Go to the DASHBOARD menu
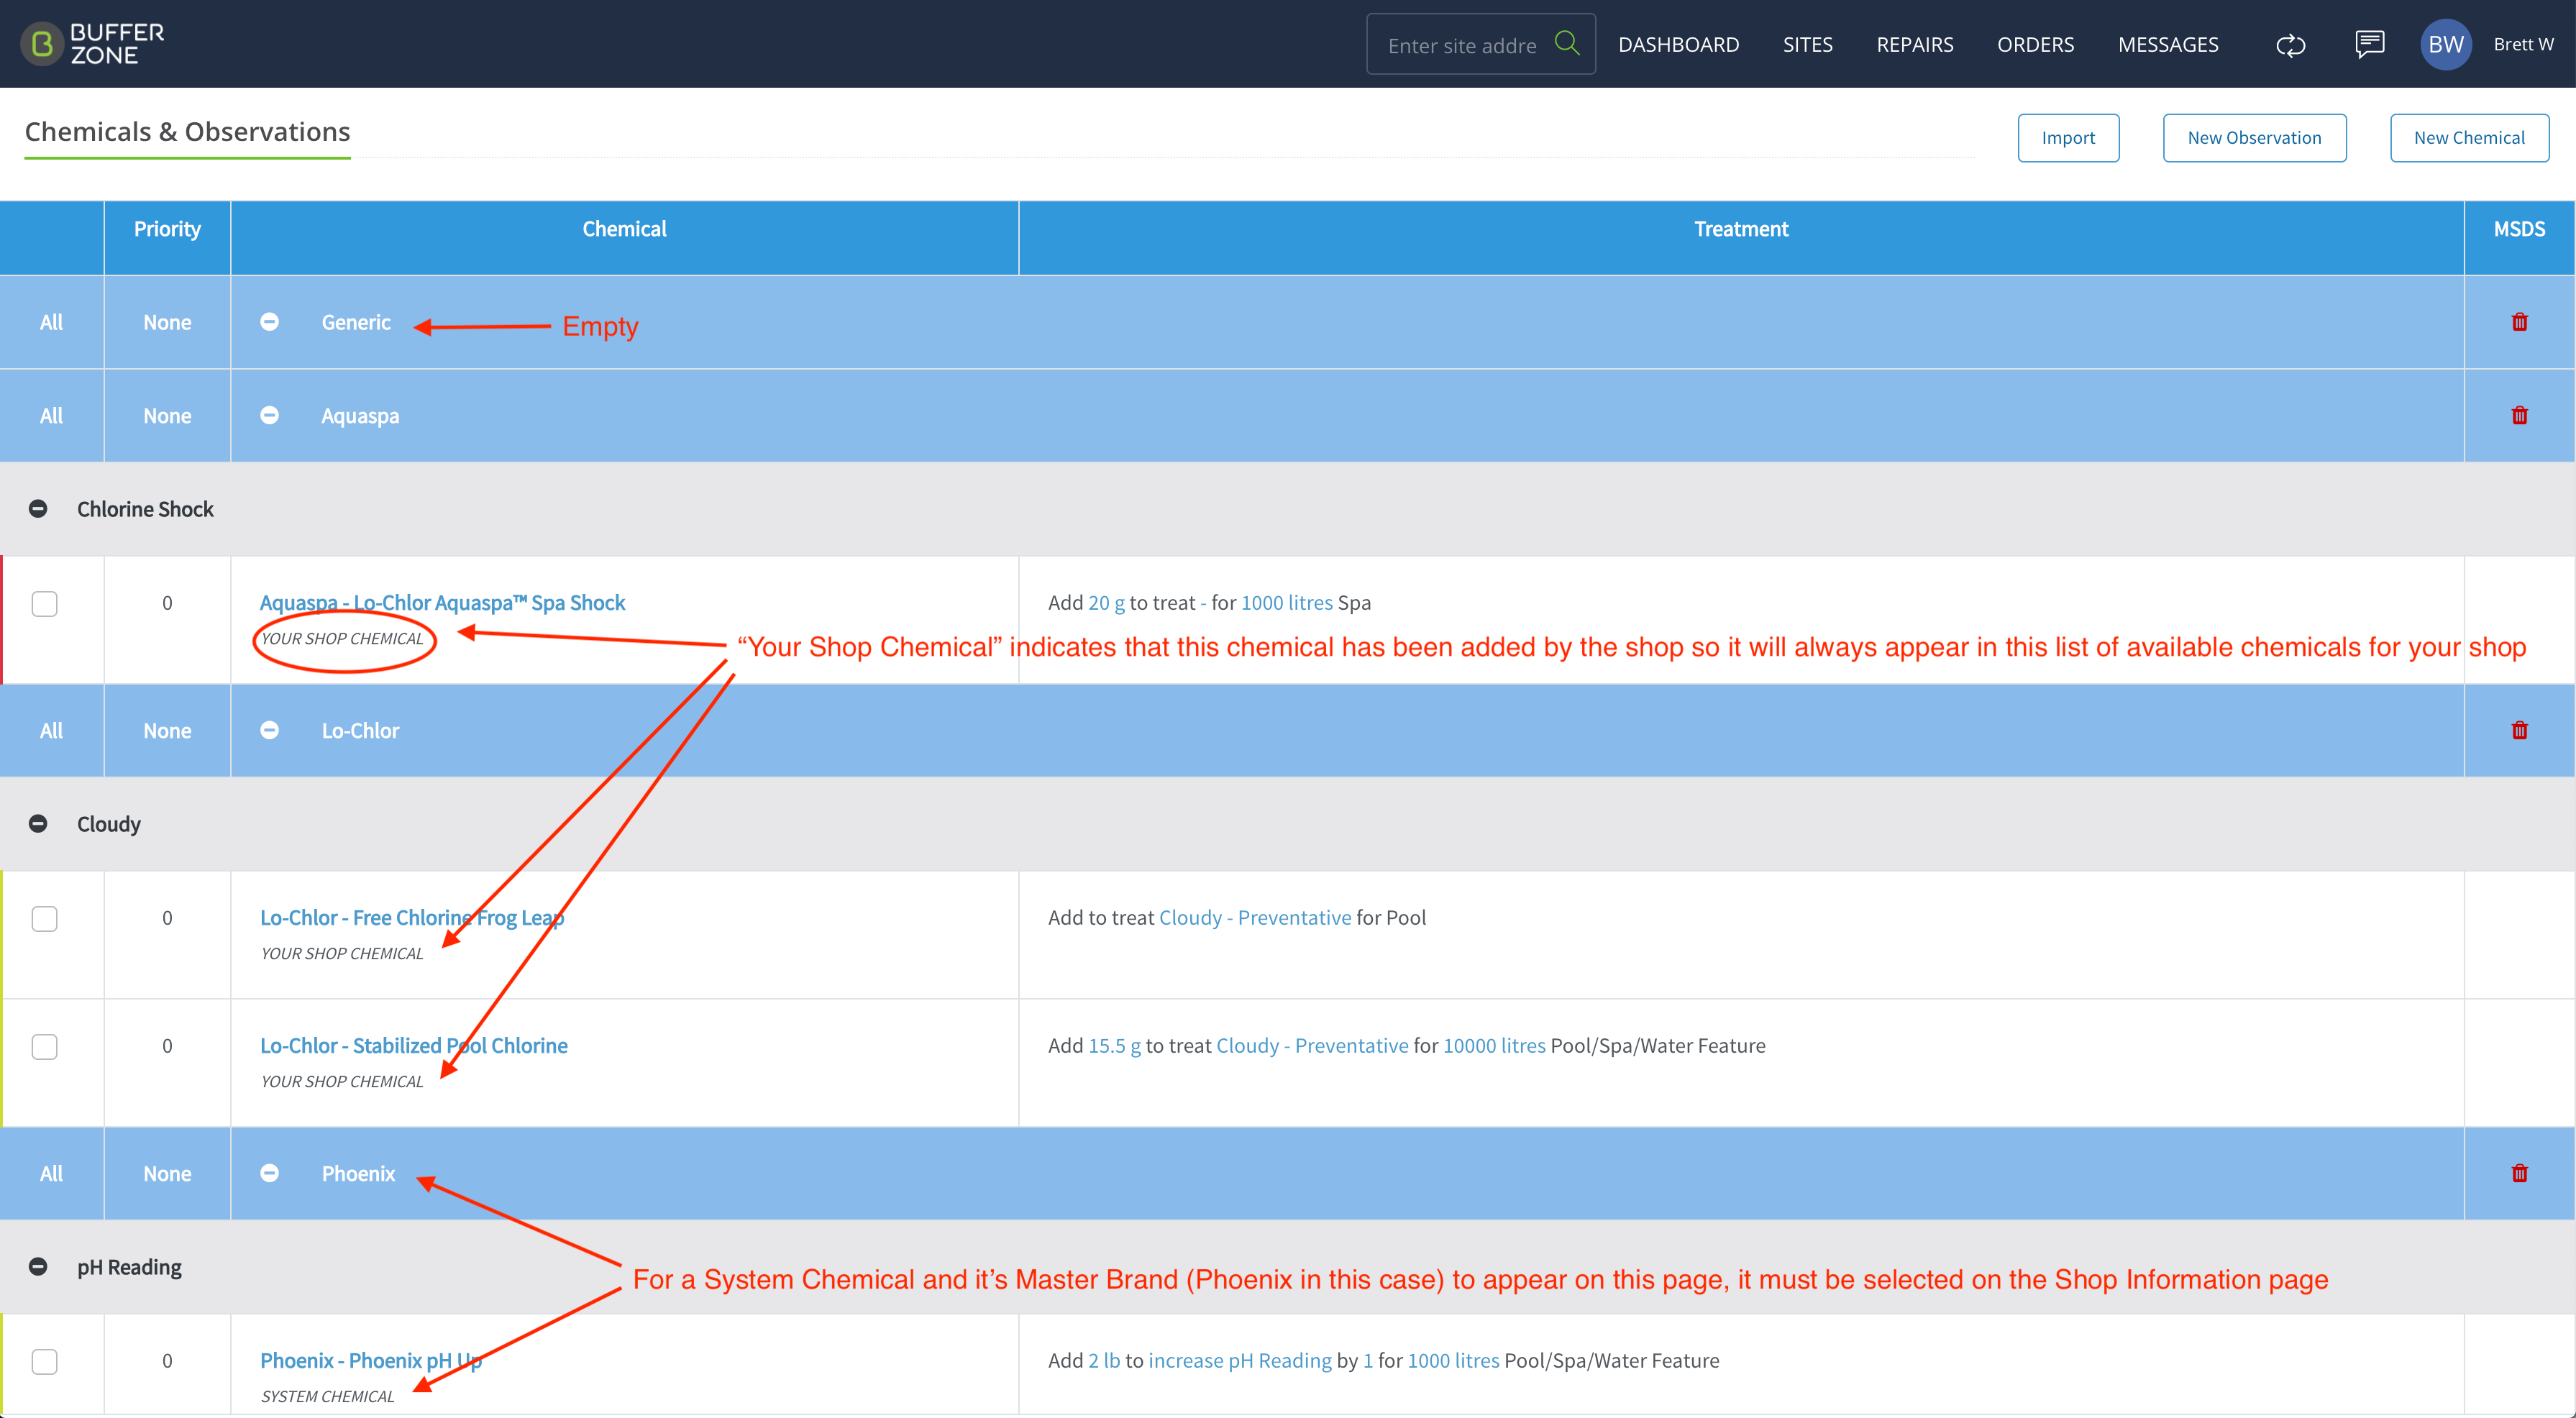The width and height of the screenshot is (2576, 1418). (1678, 45)
